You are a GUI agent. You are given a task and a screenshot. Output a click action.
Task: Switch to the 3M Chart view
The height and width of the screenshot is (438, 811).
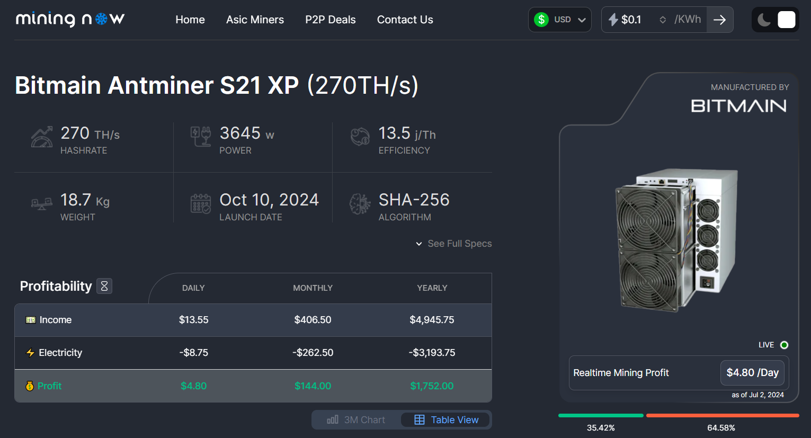click(357, 420)
